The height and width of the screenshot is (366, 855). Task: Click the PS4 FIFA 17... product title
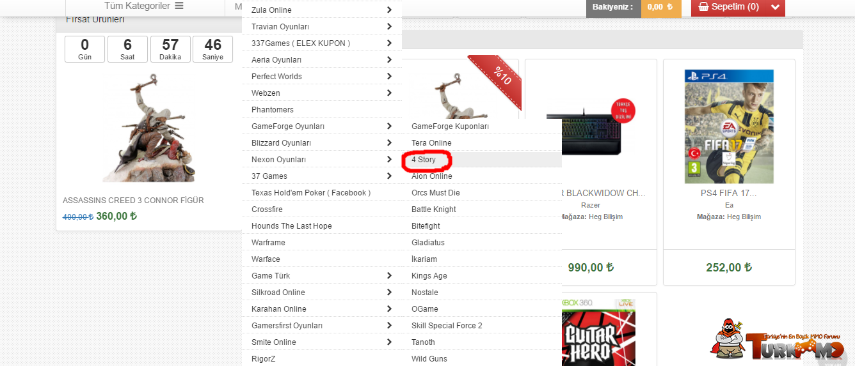pyautogui.click(x=729, y=192)
